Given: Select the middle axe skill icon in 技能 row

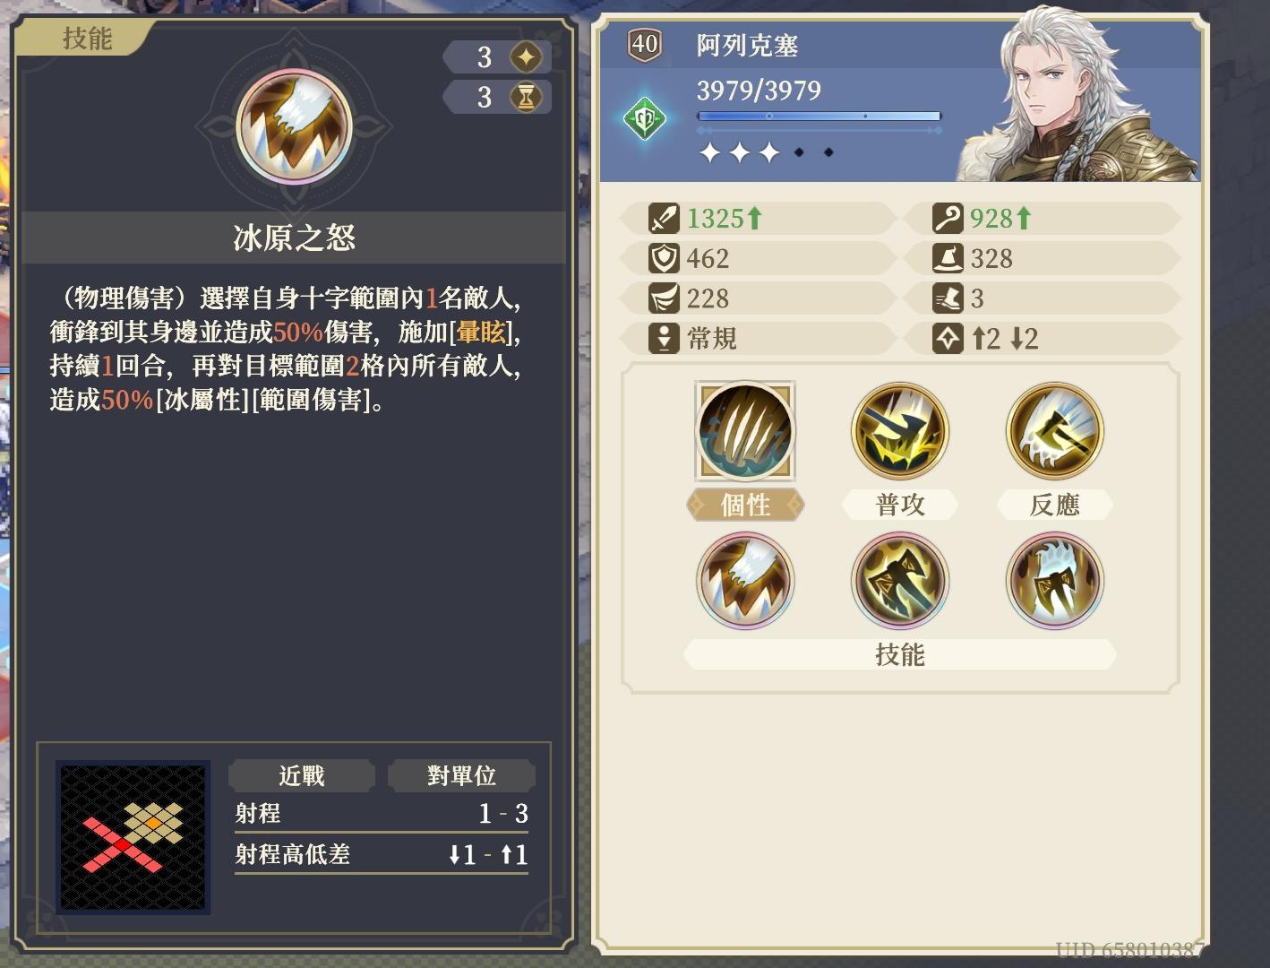Looking at the screenshot, I should [x=899, y=581].
